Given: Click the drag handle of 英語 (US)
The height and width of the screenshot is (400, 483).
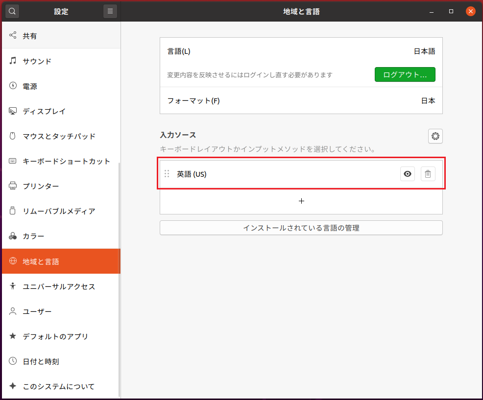Looking at the screenshot, I should (167, 174).
